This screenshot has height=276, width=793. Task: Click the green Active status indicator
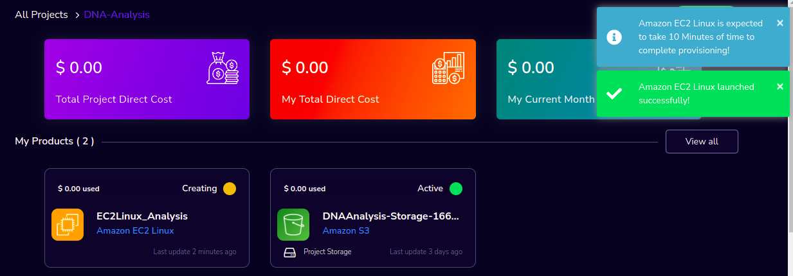coord(456,189)
